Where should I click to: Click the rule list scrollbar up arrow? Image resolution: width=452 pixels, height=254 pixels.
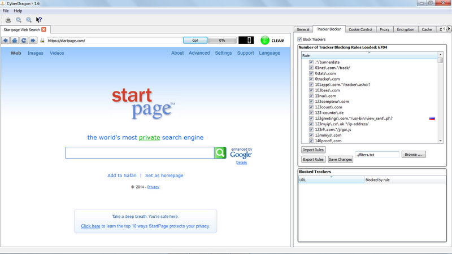[440, 55]
